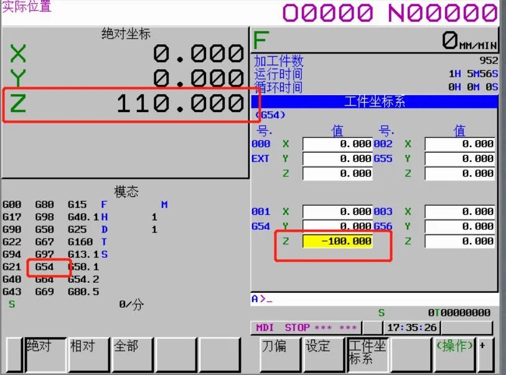This screenshot has height=375, width=506.
Task: Open the 刀偏 tool offset softkey
Action: [280, 354]
